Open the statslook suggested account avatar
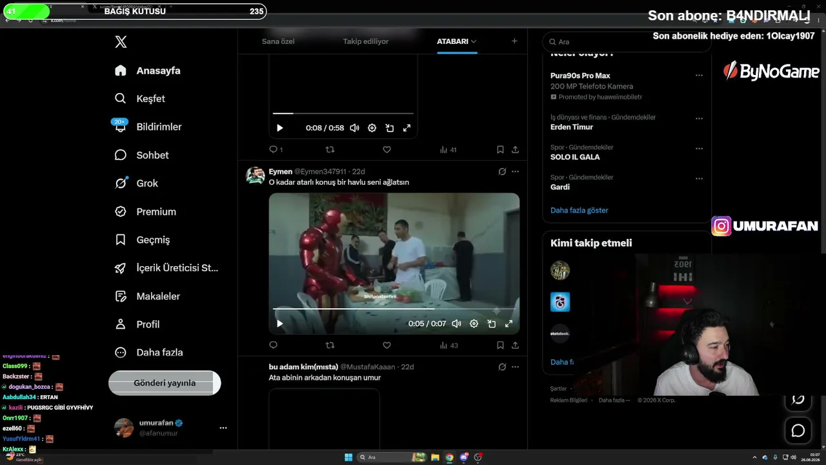The height and width of the screenshot is (465, 826). coord(560,333)
